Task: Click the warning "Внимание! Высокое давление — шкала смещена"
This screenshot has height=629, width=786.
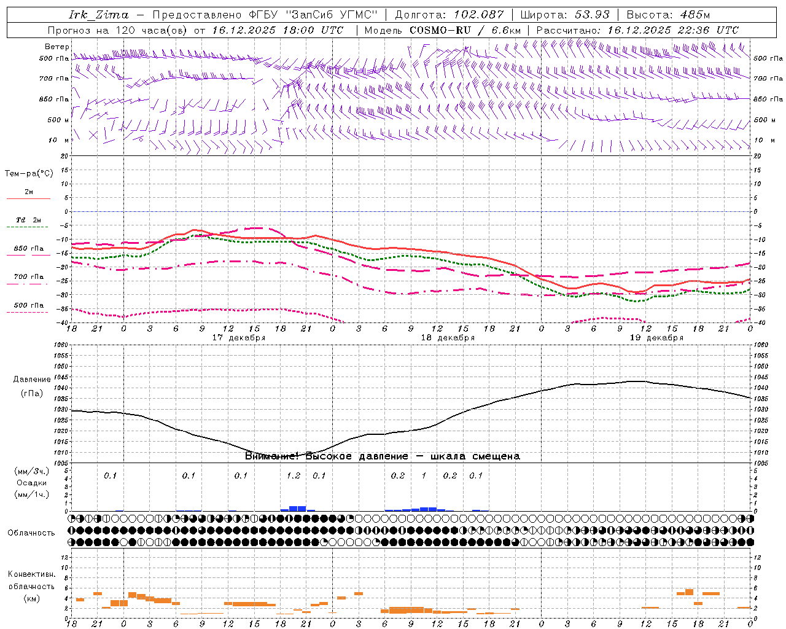Action: point(383,456)
